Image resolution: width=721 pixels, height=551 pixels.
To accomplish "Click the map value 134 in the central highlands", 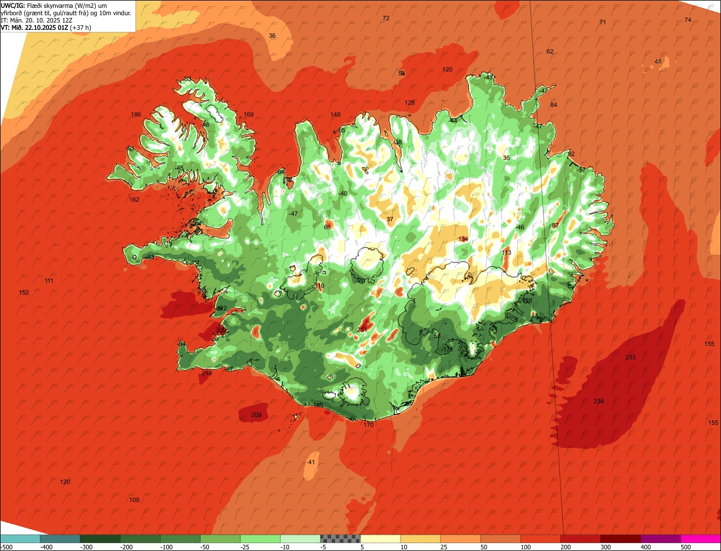I will click(x=463, y=239).
